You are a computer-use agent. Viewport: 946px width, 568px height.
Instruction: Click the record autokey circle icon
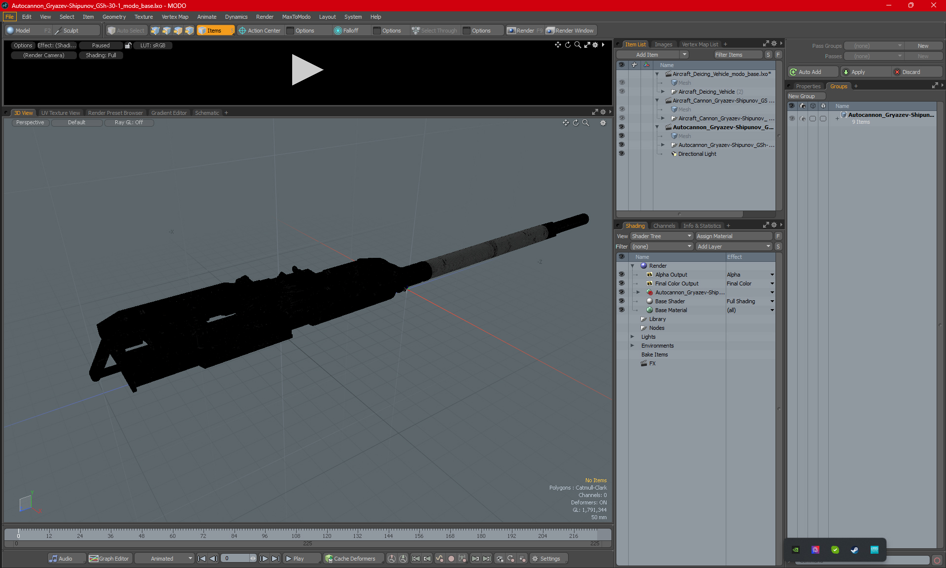click(451, 559)
